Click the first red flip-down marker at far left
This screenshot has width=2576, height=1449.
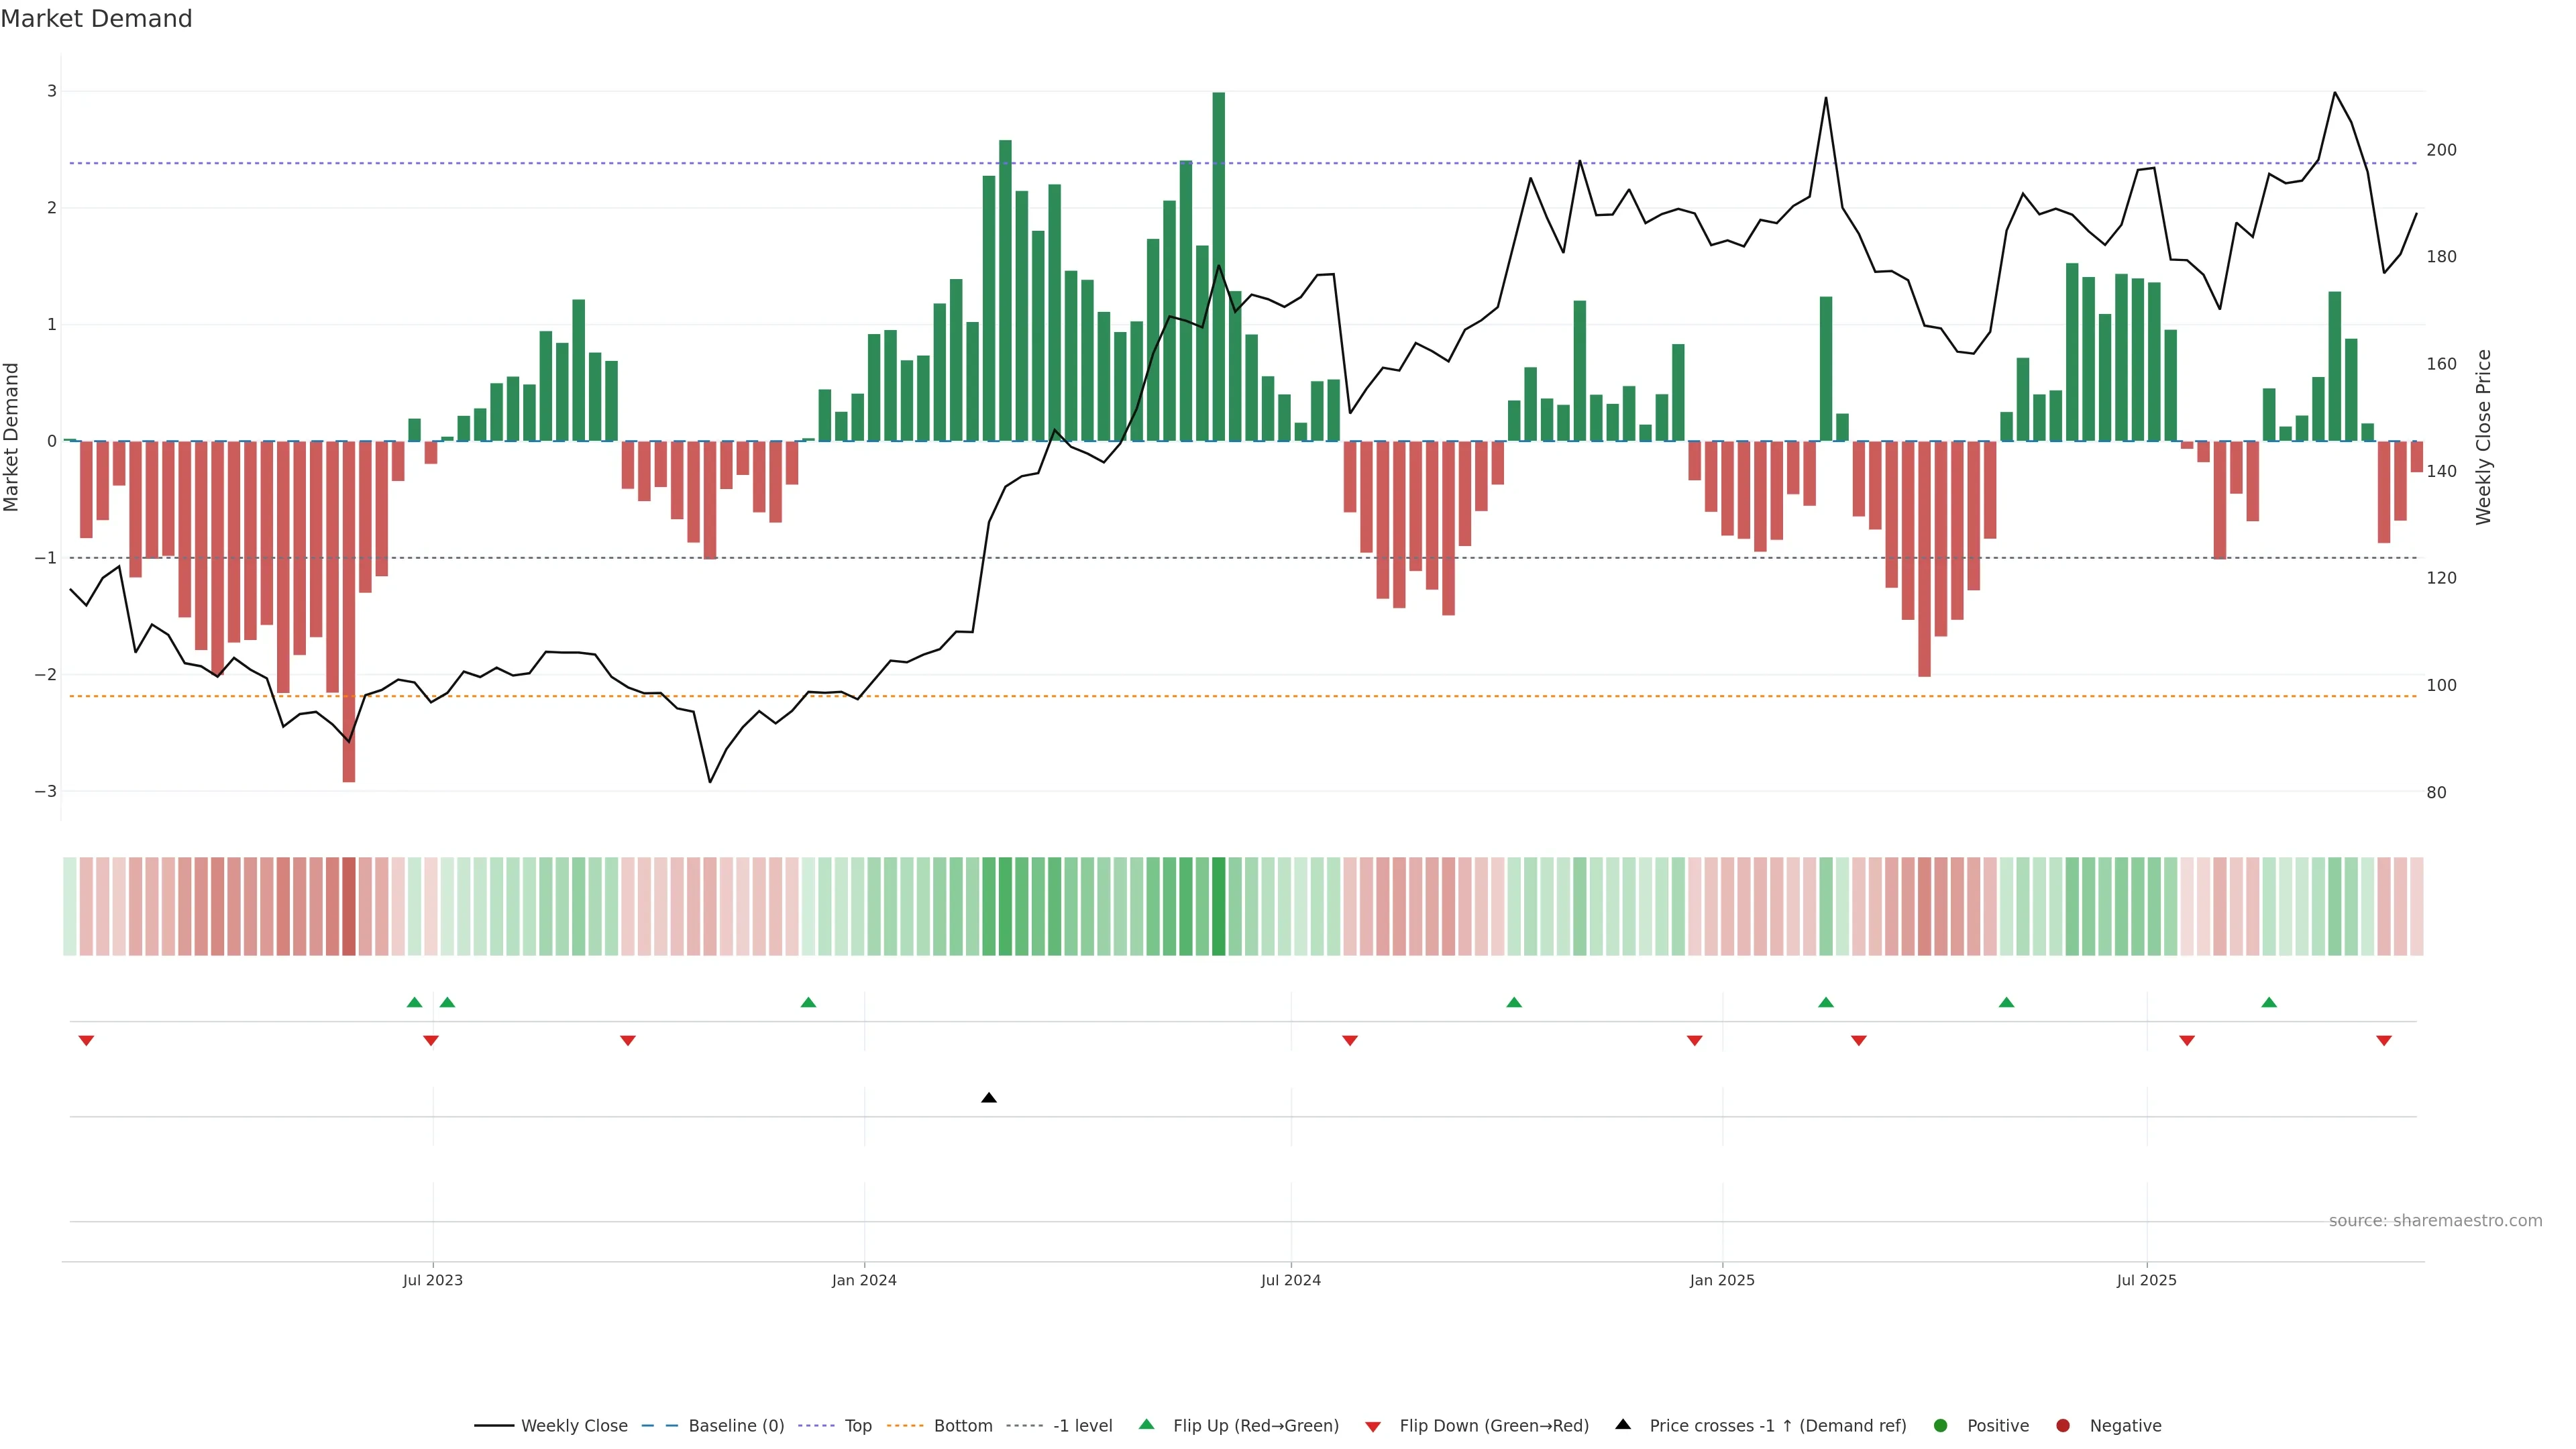pyautogui.click(x=86, y=1041)
